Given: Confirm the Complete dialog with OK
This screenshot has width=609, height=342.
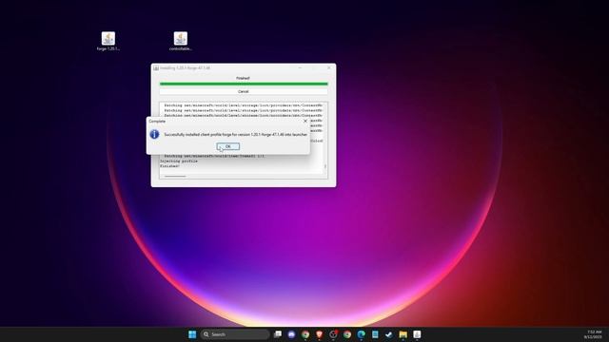Looking at the screenshot, I should pyautogui.click(x=228, y=146).
